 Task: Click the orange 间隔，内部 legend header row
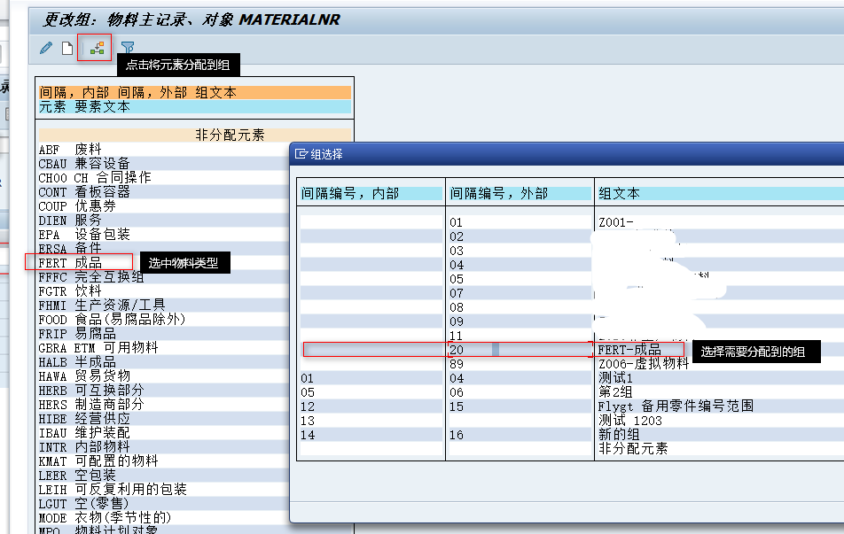click(x=195, y=92)
